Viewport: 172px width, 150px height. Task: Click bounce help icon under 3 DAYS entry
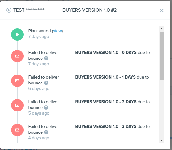[46, 132]
